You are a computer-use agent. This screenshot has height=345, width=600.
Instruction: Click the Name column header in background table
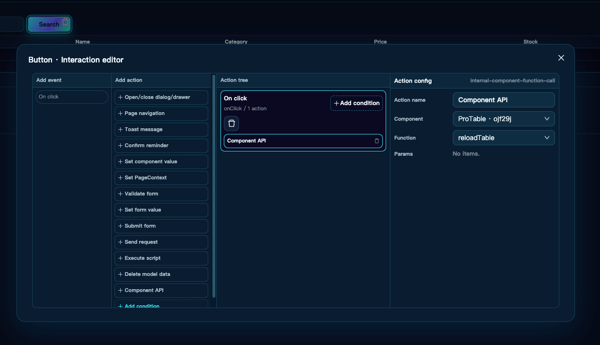click(82, 42)
